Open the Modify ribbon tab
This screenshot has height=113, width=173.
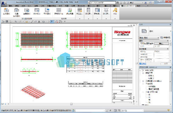(139, 6)
